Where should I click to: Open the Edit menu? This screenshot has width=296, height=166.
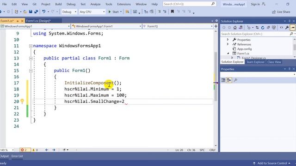click(14, 4)
